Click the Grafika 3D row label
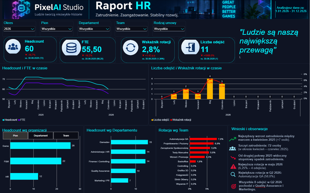Viewport: 310px width, 193px height. point(183,171)
